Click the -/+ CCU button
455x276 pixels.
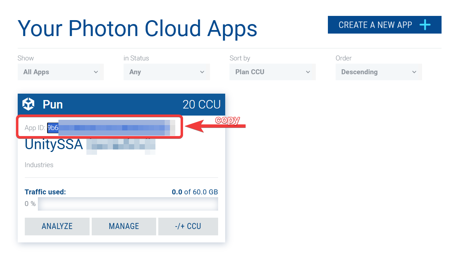(188, 226)
